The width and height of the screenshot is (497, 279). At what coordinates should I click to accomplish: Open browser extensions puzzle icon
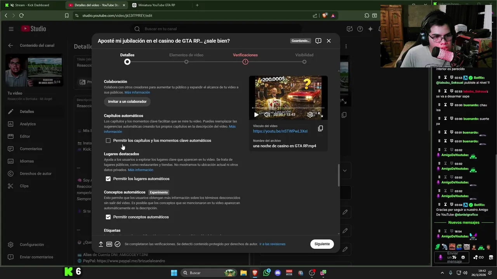[x=367, y=15]
